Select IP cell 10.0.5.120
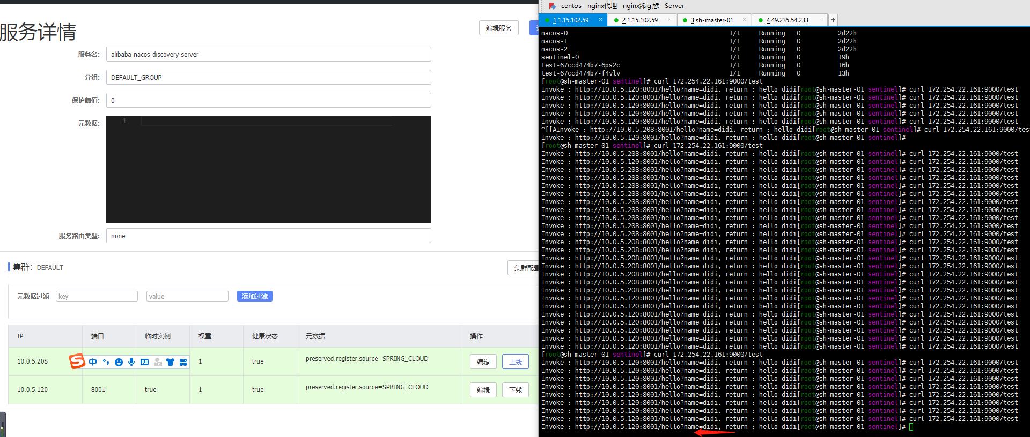The height and width of the screenshot is (437, 1030). tap(32, 390)
